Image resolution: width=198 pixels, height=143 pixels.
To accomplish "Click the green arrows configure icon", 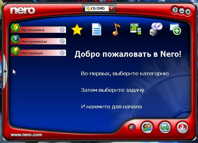I will pos(165,127).
